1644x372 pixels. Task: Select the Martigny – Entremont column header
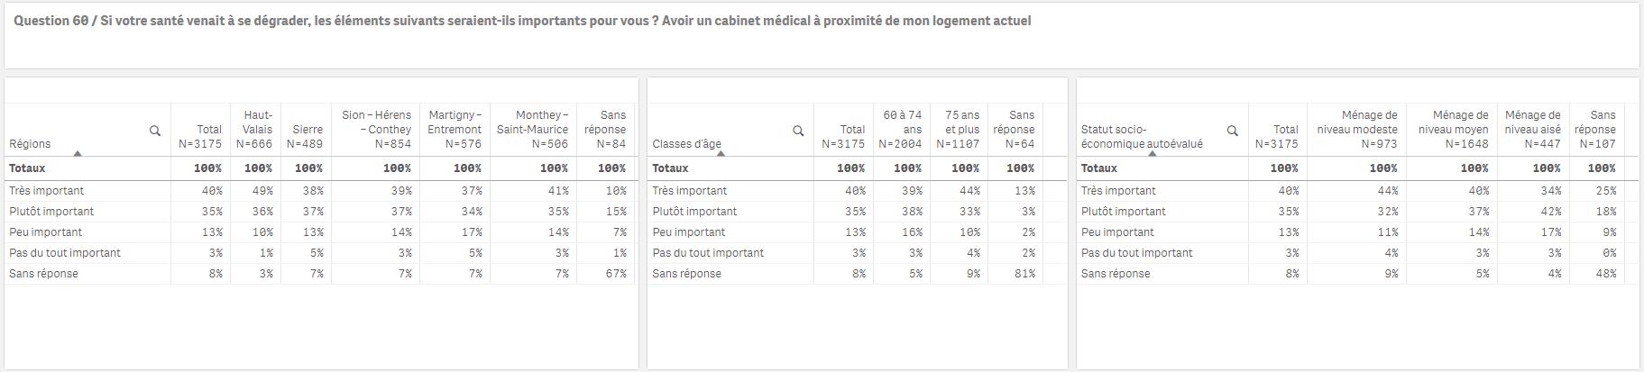455,130
